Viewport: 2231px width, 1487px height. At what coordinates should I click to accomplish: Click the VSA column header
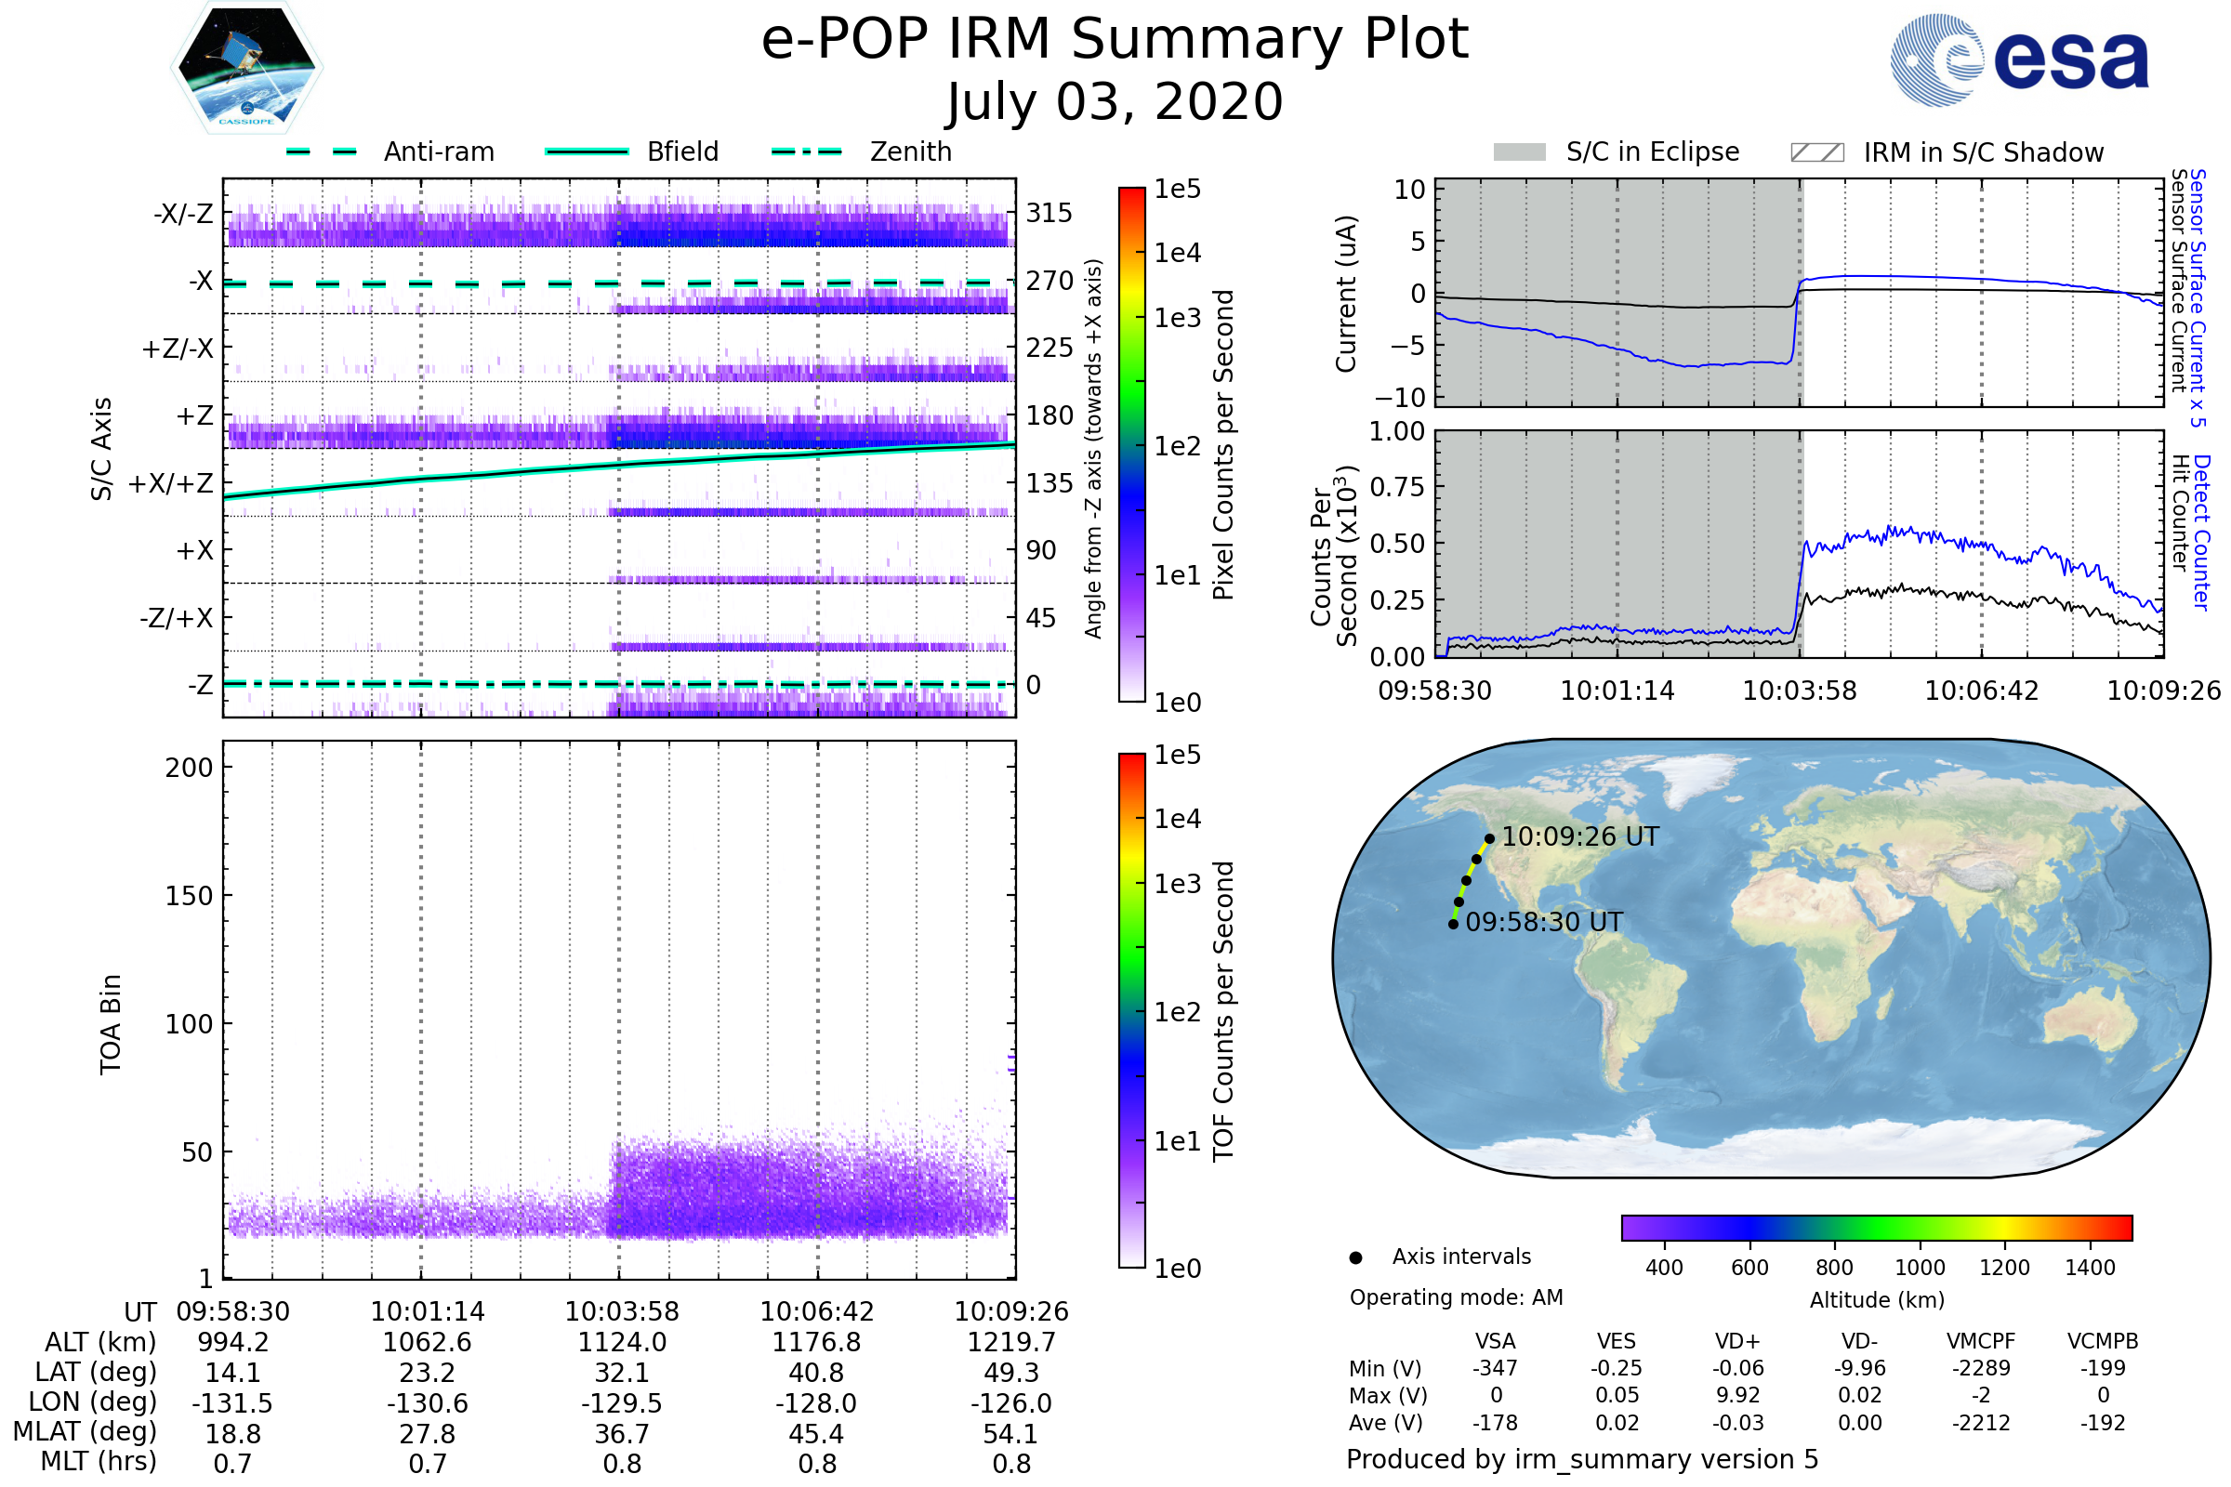tap(1495, 1341)
